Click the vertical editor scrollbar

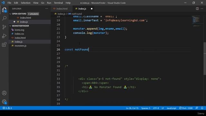205,59
